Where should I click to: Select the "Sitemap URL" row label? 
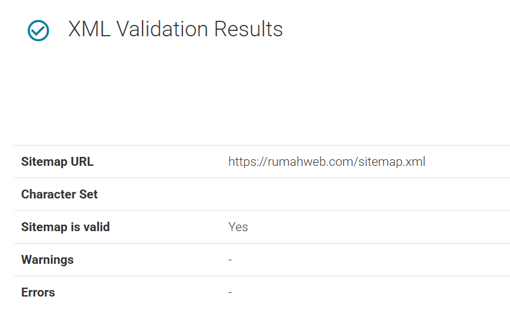[57, 162]
